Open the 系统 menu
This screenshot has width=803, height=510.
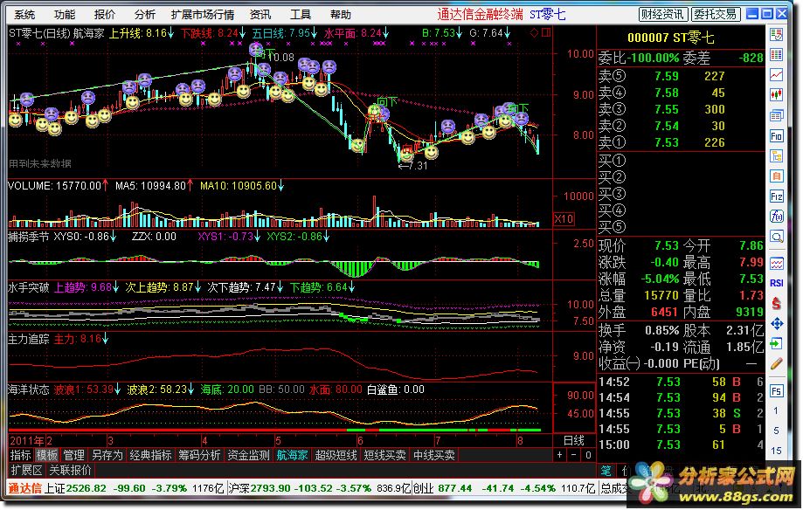click(x=24, y=14)
